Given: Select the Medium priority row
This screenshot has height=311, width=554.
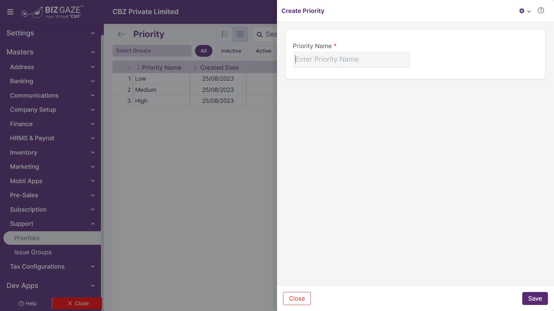Looking at the screenshot, I should [195, 90].
